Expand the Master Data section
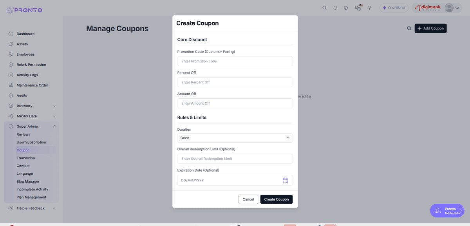The image size is (470, 226). [x=31, y=116]
